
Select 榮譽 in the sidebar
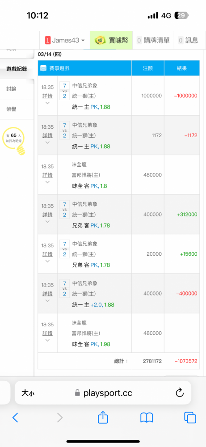12,109
